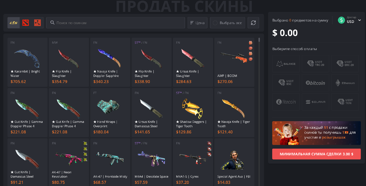Choose Solana payment method

click(315, 102)
